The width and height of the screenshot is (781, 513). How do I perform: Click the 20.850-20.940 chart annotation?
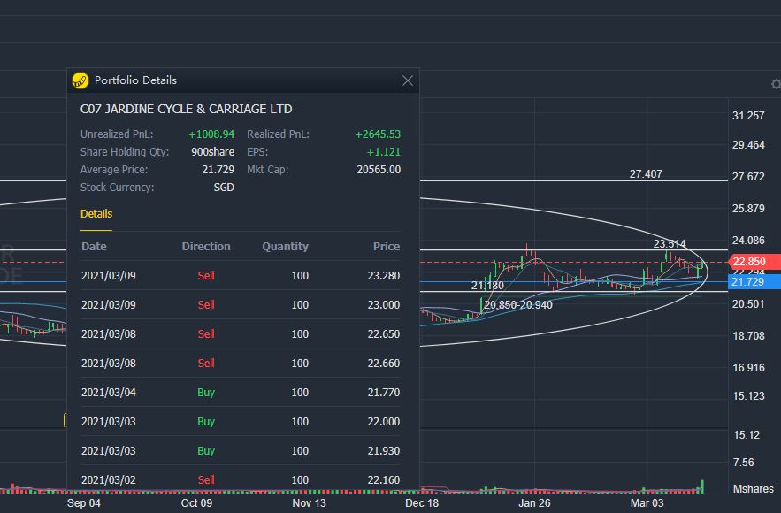tap(518, 305)
